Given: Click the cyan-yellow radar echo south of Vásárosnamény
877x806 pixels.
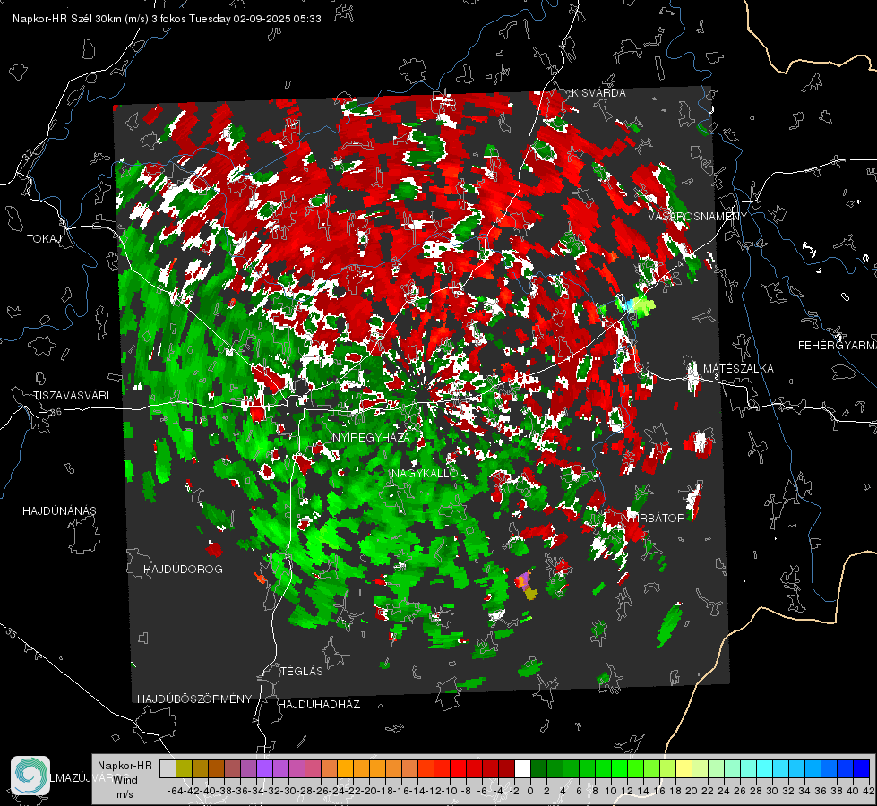Looking at the screenshot, I should [x=636, y=305].
